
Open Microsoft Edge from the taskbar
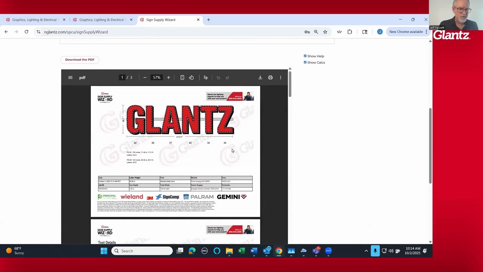coord(192,251)
